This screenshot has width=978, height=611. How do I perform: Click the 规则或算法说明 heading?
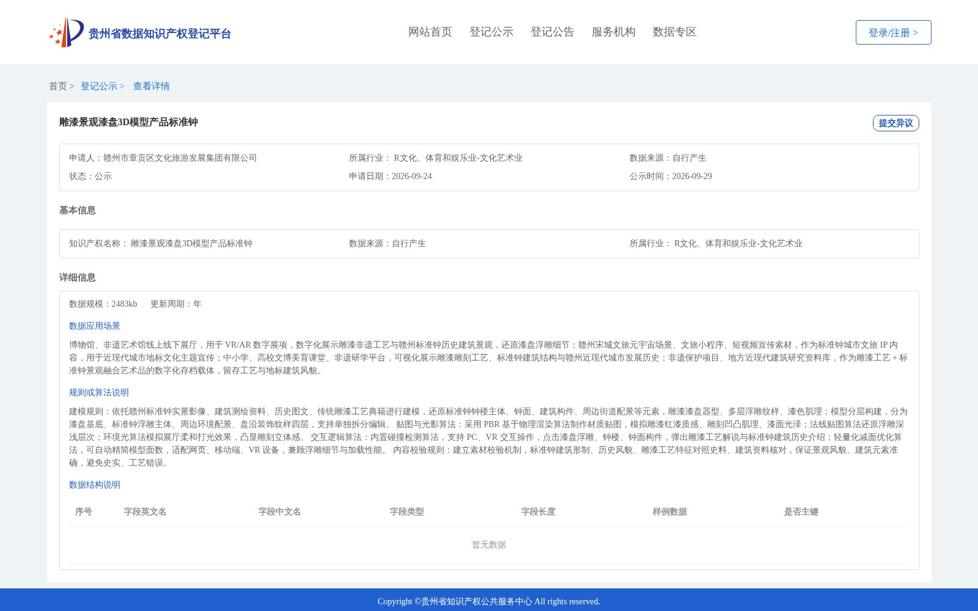tap(99, 393)
